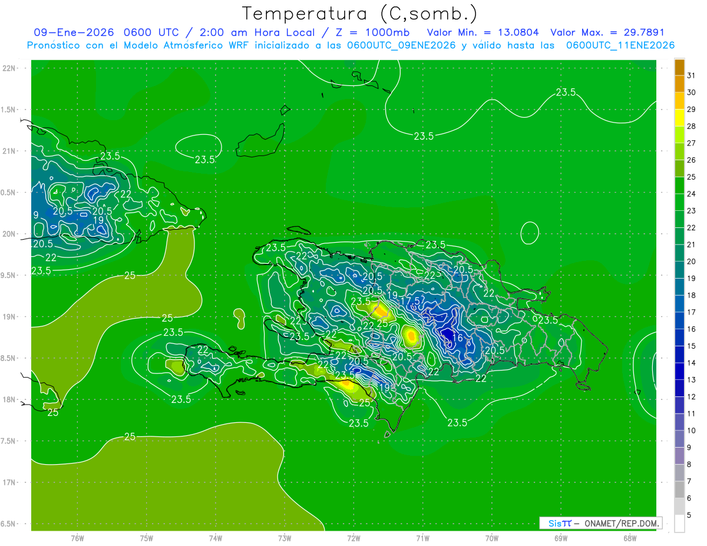Click the '17.5' contour label on the map

(410, 300)
